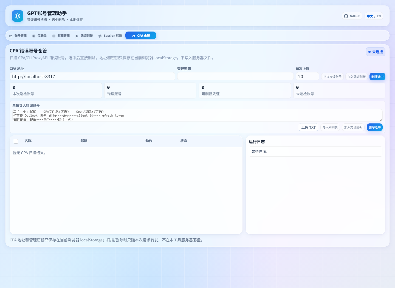395x288 pixels.
Task: Click 删除选中 in the CPA address row
Action: [377, 77]
